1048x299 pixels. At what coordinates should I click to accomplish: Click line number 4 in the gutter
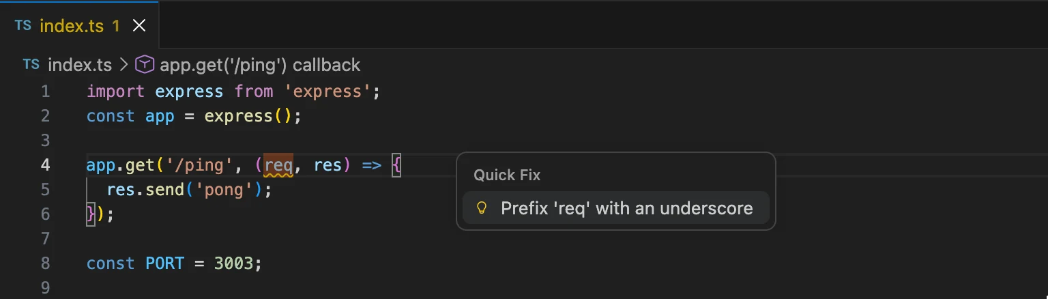[45, 165]
